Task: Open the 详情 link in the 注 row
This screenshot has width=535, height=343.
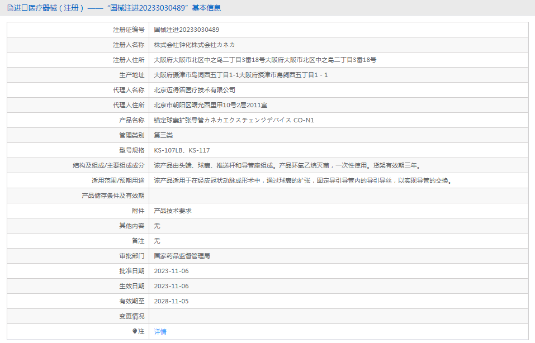Action: coord(160,331)
